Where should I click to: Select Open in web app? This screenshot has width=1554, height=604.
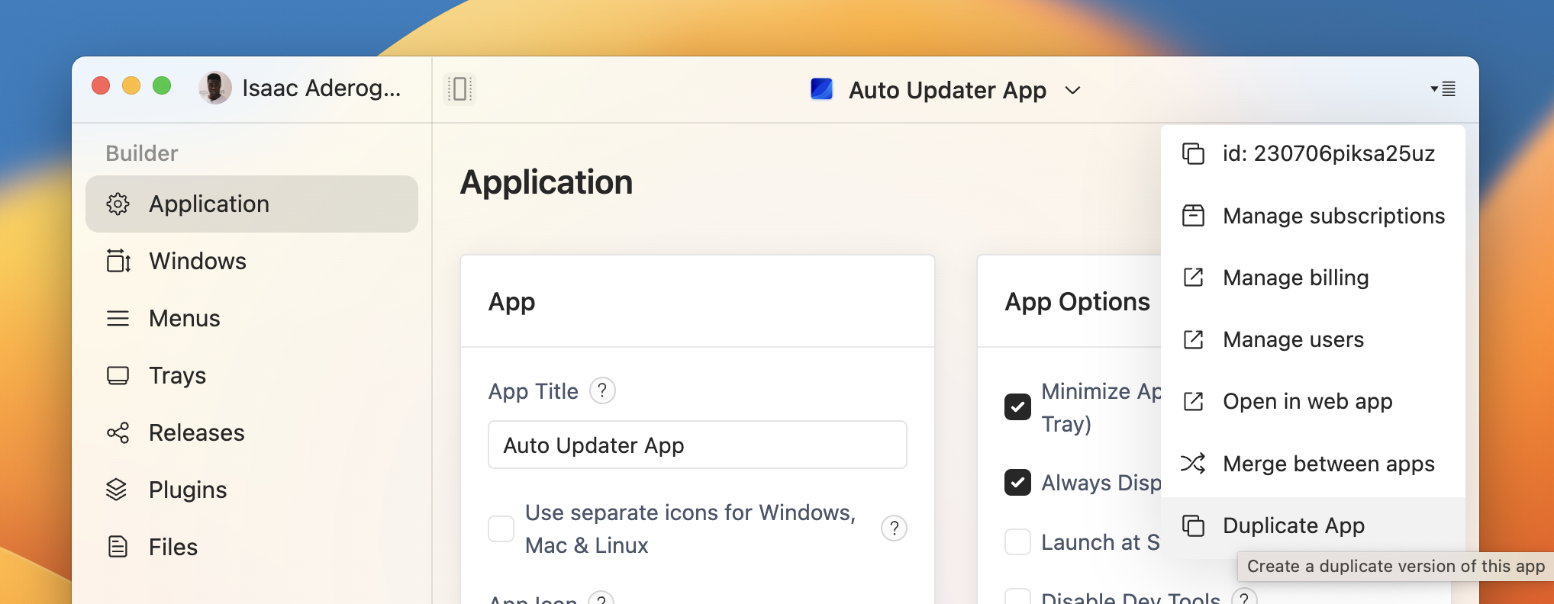click(1313, 401)
